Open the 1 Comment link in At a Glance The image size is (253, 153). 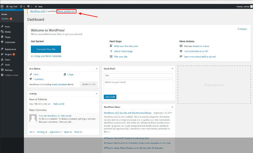[38, 79]
